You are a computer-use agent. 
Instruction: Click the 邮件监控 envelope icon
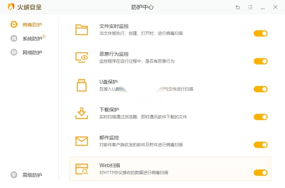click(82, 141)
